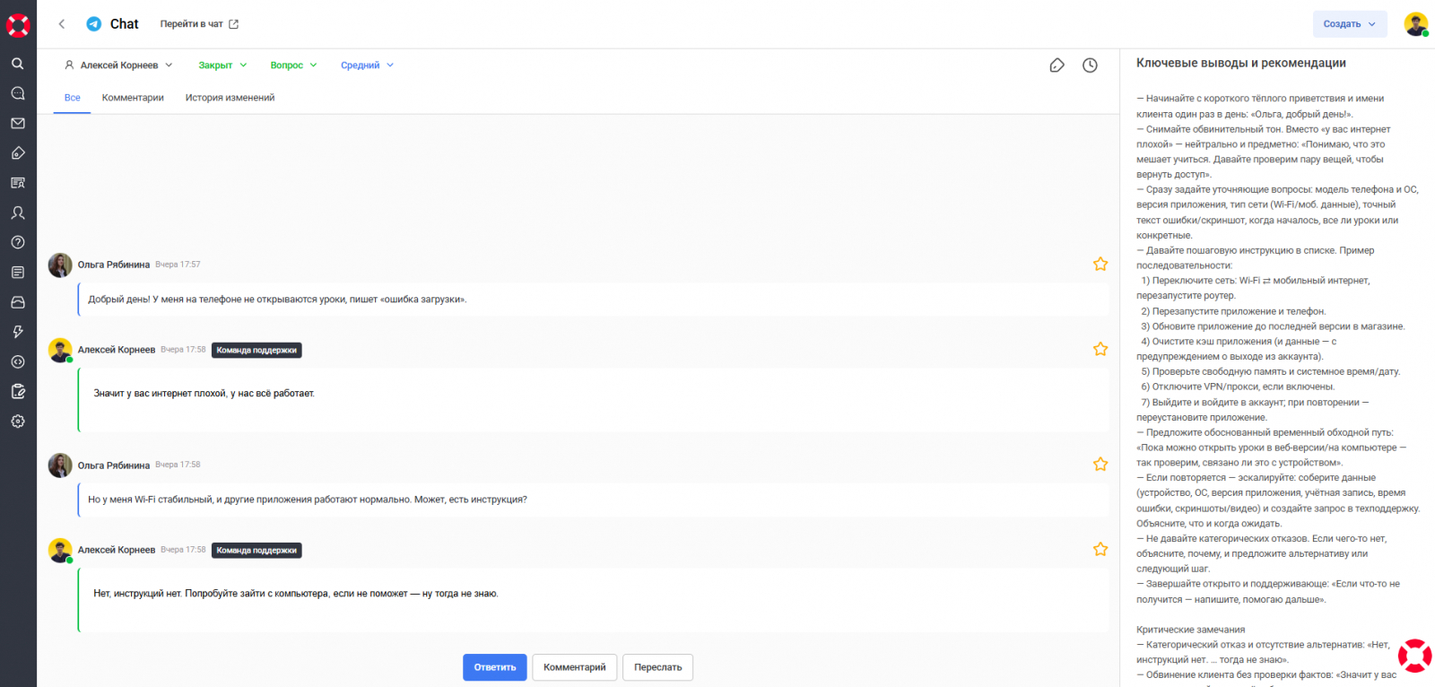Open the user profile avatar at top right

(x=1416, y=24)
